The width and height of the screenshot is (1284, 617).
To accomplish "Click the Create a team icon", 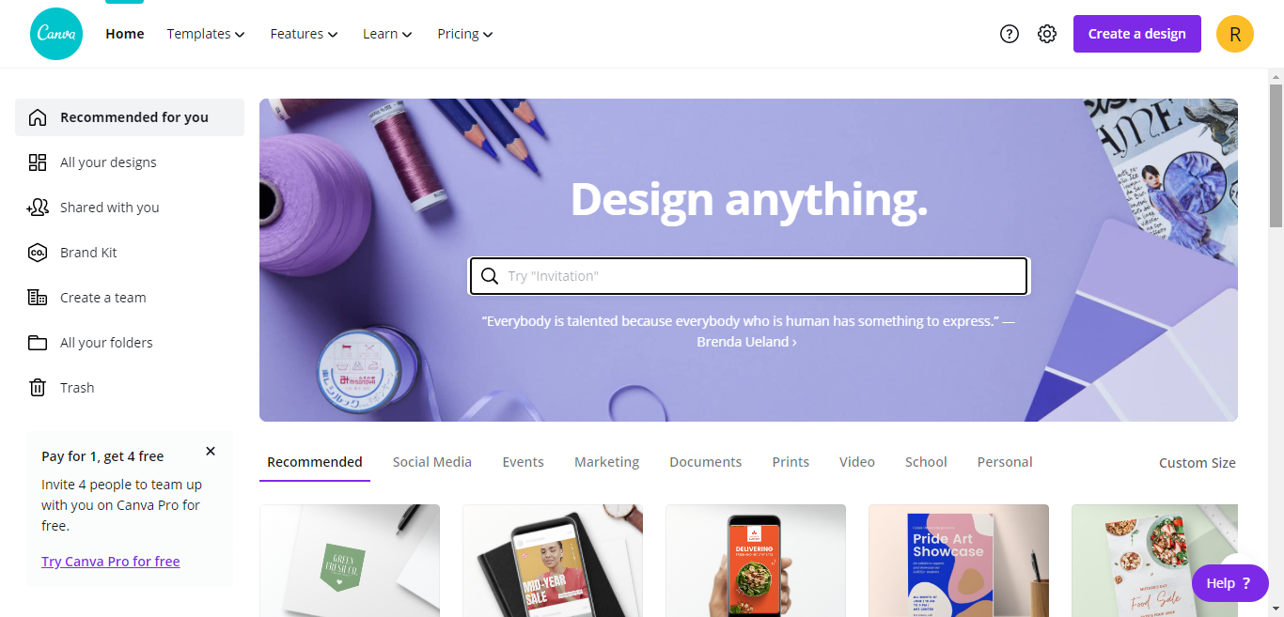I will click(x=38, y=298).
